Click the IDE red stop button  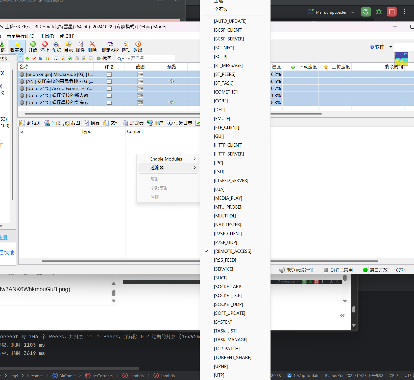tap(392, 12)
